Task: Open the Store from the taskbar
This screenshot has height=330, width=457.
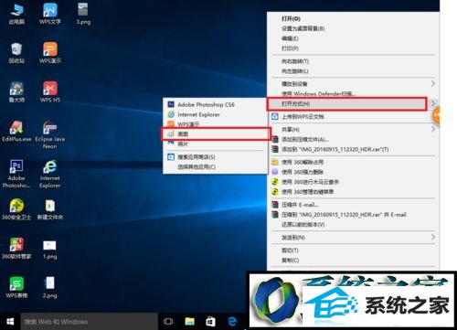Action: click(210, 322)
